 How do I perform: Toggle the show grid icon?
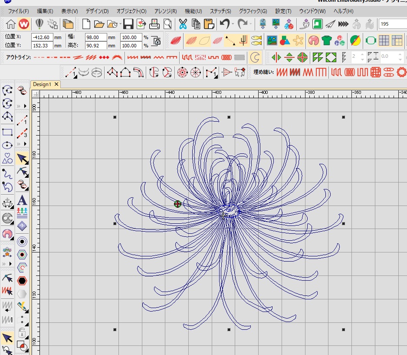tap(384, 40)
